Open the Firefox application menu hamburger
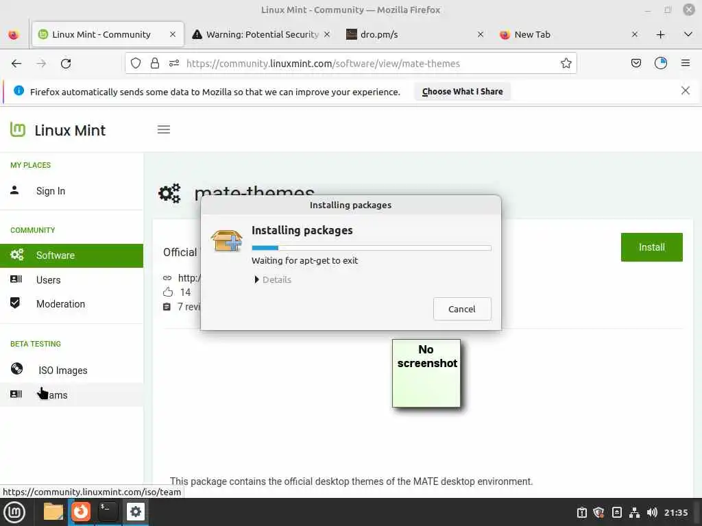 click(686, 64)
